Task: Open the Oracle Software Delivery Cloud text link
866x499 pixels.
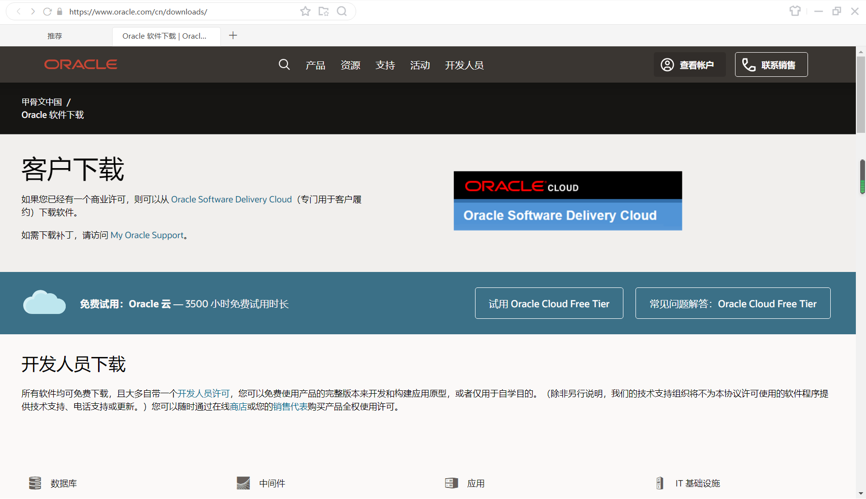Action: pos(231,200)
